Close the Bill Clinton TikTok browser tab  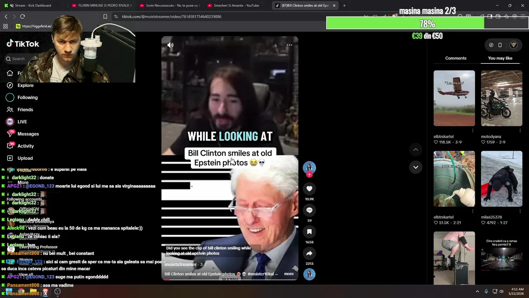[334, 5]
